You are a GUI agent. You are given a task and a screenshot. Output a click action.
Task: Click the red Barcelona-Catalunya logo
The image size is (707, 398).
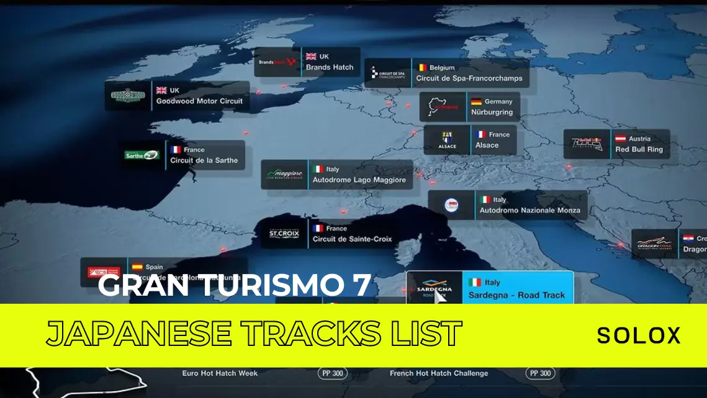(104, 272)
